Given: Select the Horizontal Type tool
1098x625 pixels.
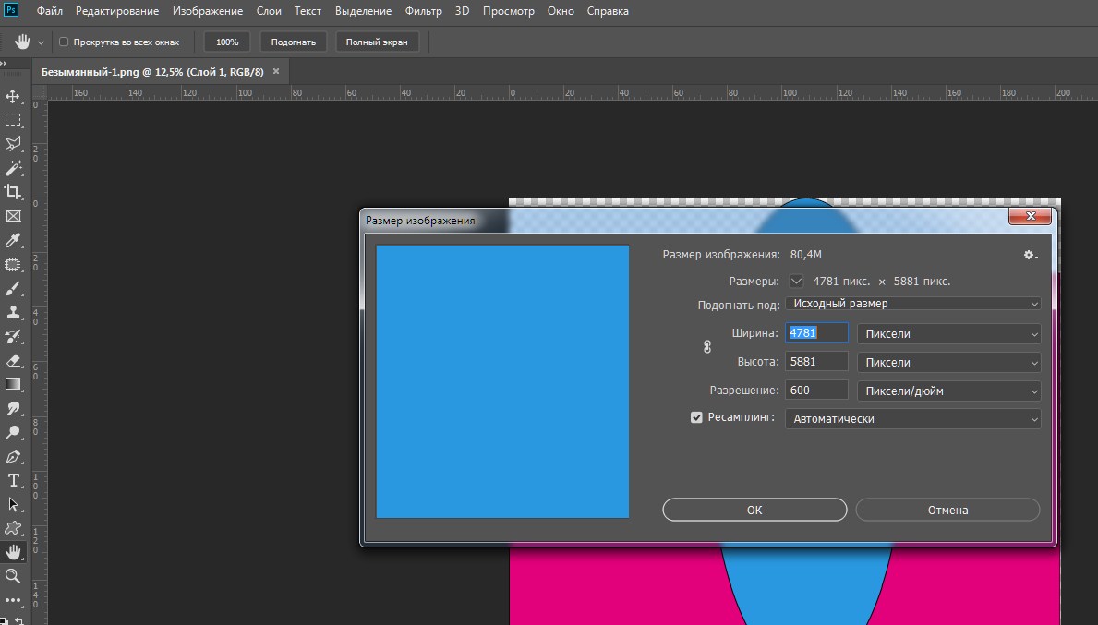Looking at the screenshot, I should tap(13, 480).
